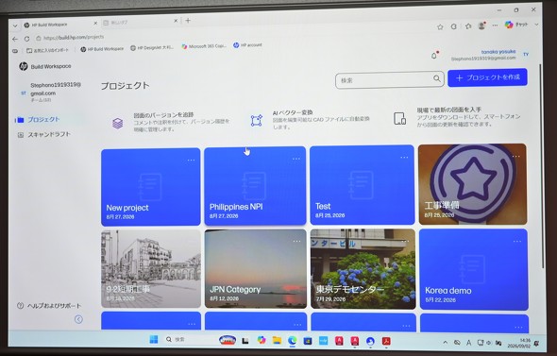Open the Test project card
Image resolution: width=557 pixels, height=356 pixels.
pos(362,184)
